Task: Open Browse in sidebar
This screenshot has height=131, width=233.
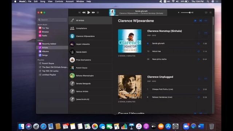Action: [x=45, y=32]
